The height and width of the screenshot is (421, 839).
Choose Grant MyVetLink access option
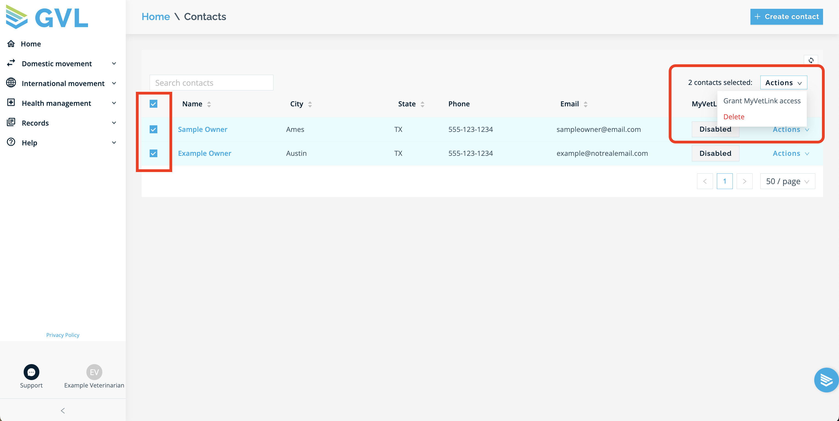[762, 101]
